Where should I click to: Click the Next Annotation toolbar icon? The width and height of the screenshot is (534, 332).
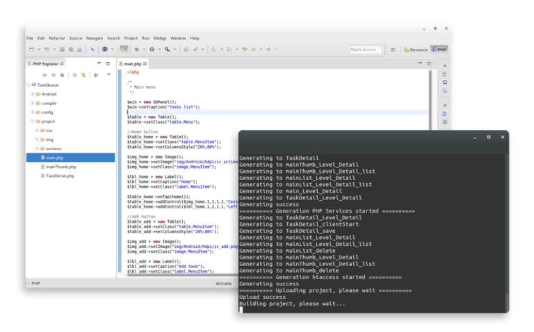(214, 49)
